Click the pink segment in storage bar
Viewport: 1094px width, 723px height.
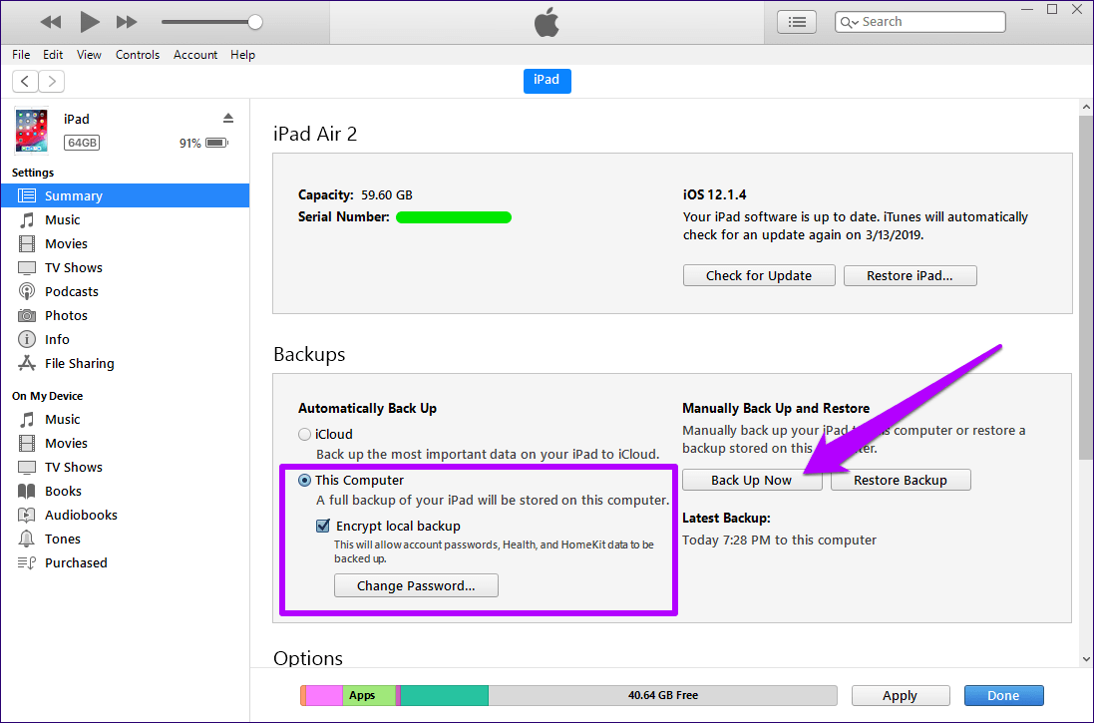pyautogui.click(x=324, y=696)
